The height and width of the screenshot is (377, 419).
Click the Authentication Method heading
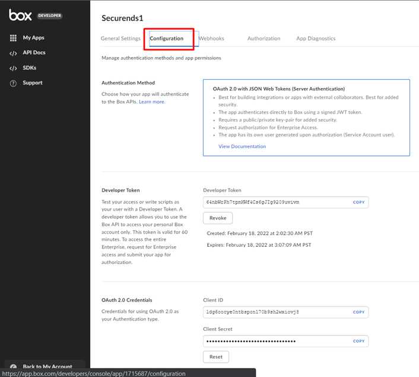coord(128,83)
